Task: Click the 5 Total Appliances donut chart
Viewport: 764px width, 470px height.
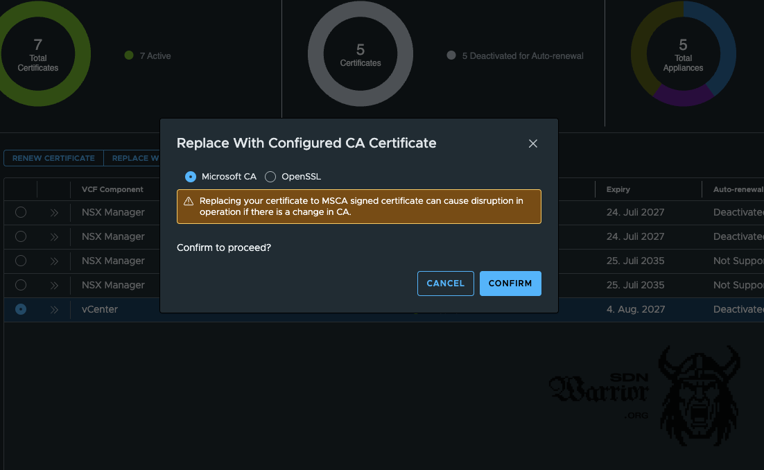Action: [683, 53]
